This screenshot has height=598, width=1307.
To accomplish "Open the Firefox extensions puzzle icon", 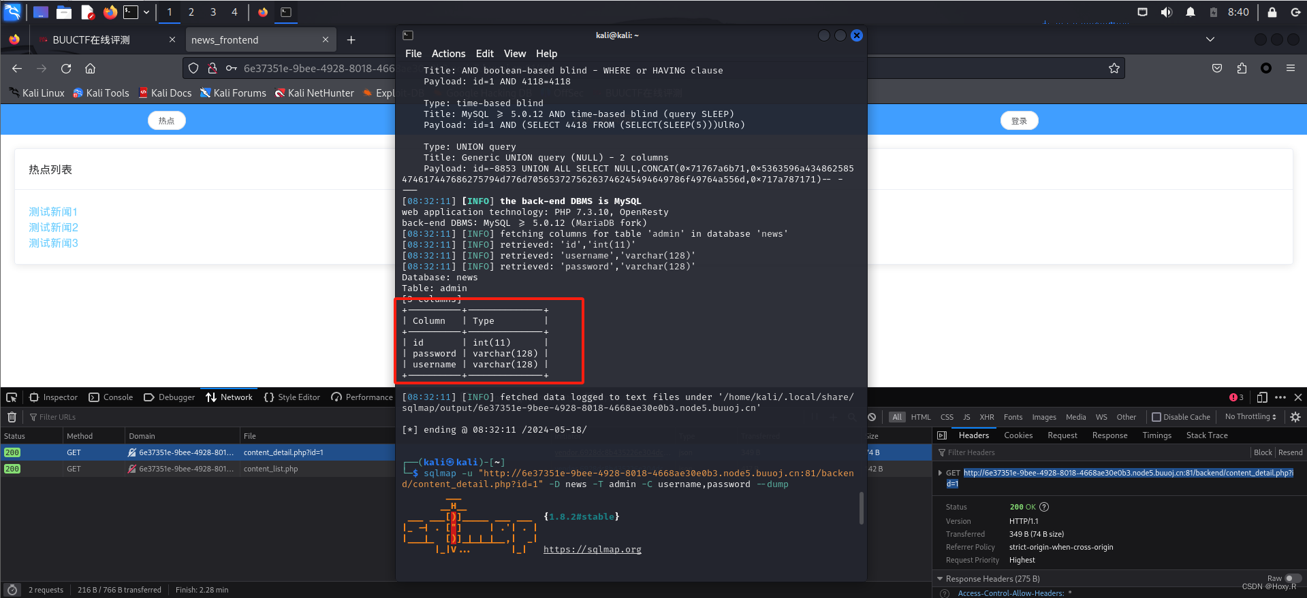I will (1242, 68).
